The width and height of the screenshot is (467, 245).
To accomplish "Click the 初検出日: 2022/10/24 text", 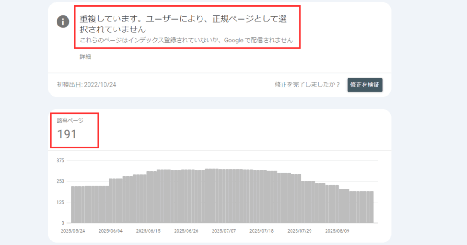I will [x=87, y=85].
